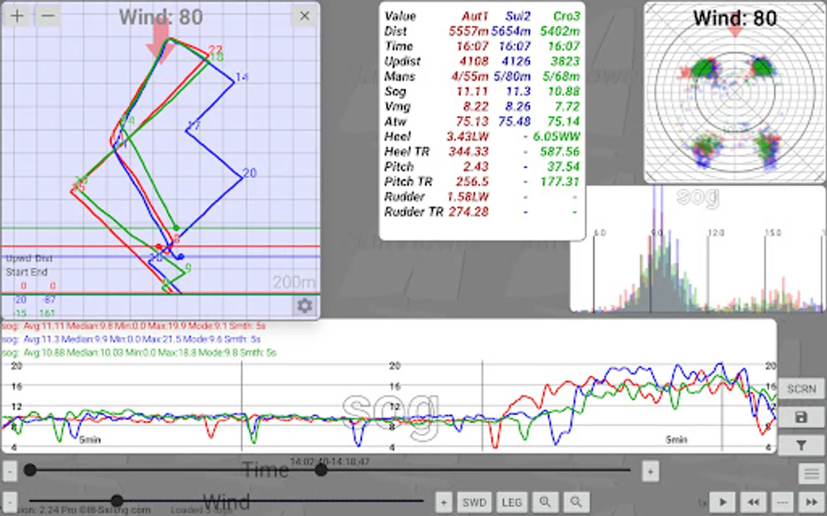This screenshot has width=827, height=516.
Task: Click the first magnifier zoom icon
Action: click(545, 502)
